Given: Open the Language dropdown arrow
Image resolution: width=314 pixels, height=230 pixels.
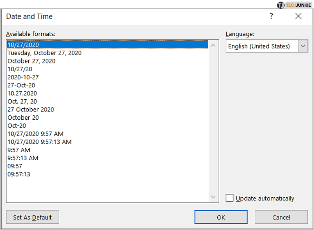Looking at the screenshot, I should 303,46.
